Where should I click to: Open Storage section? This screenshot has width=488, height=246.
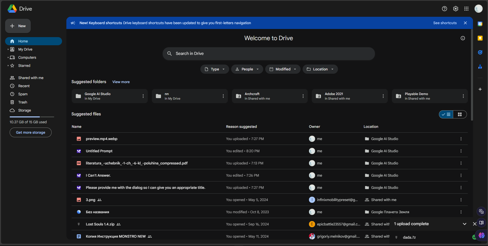[34, 110]
